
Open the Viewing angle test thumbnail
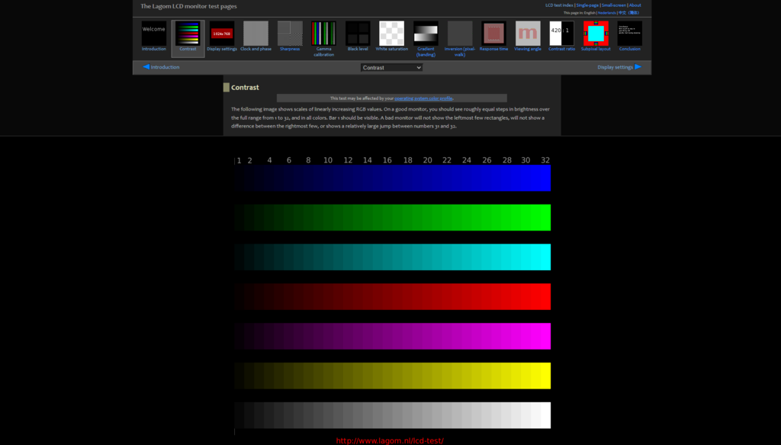pos(528,34)
